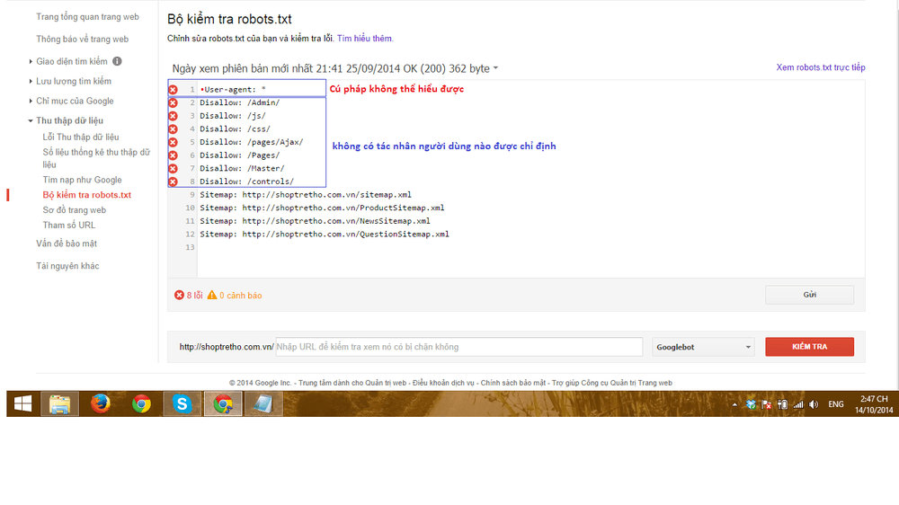Show hidden system tray icons
The height and width of the screenshot is (505, 899).
pyautogui.click(x=734, y=404)
